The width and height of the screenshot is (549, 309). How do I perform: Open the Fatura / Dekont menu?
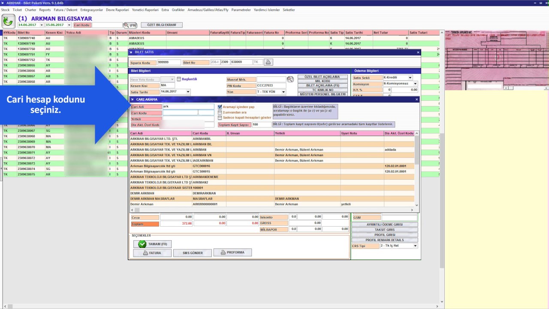(66, 10)
